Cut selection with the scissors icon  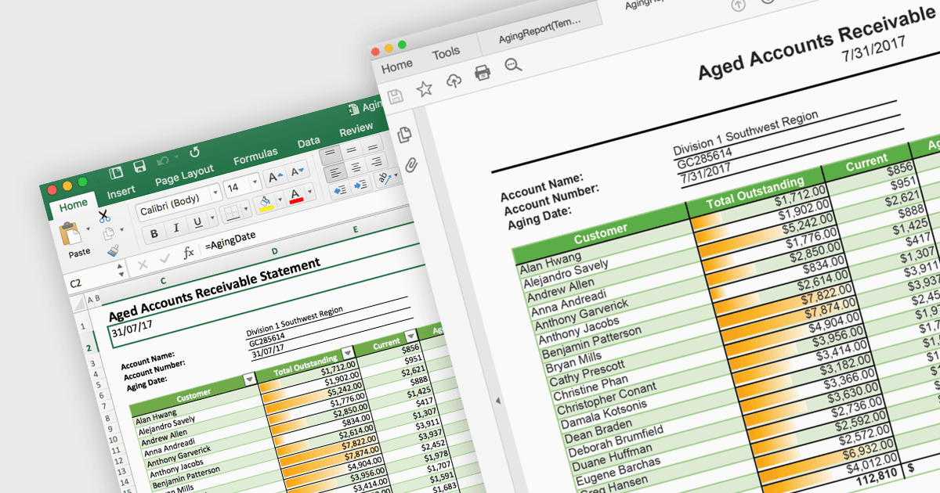point(103,215)
